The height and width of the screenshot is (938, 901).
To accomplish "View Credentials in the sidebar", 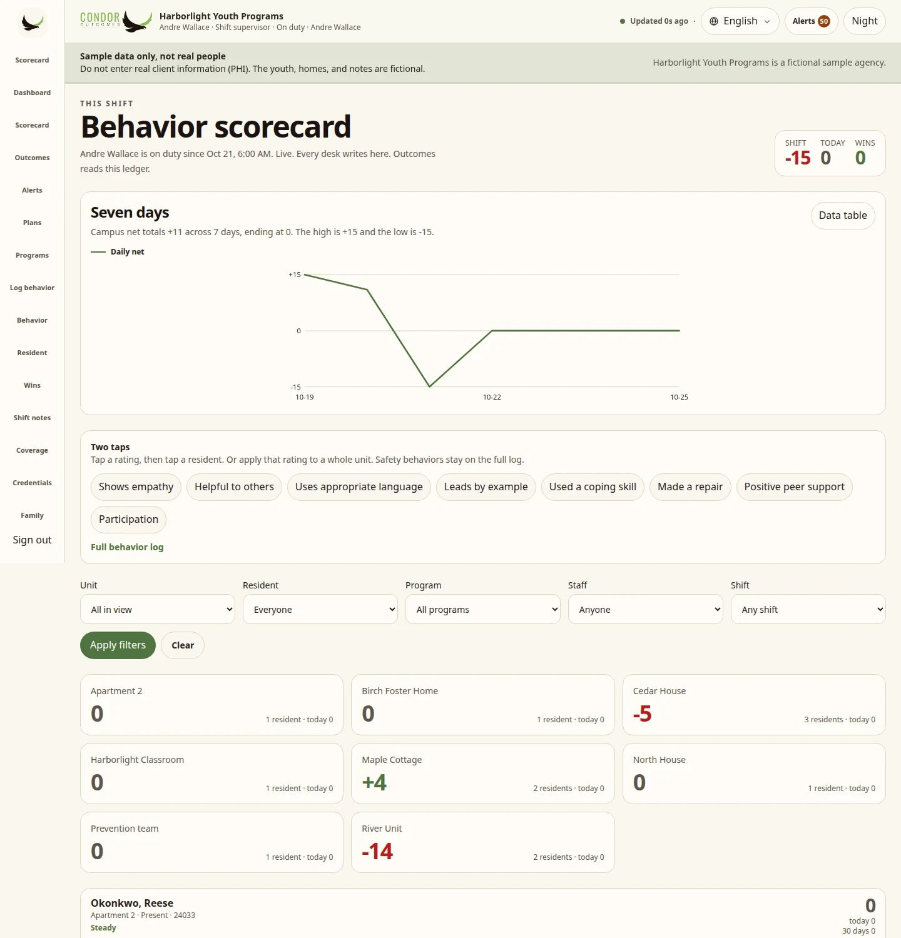I will (32, 483).
